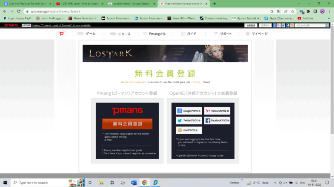The image size is (334, 187).
Task: Click the orange 無料会員登録 register button
Action: point(127,124)
